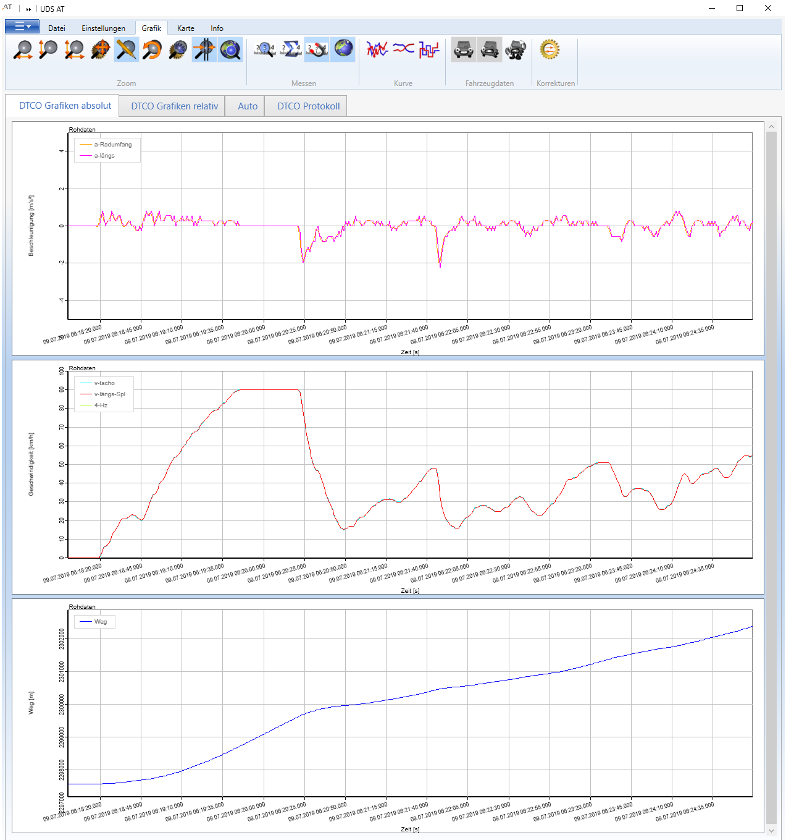Toggle the highlighted pencil magnifier zoom tool

127,49
